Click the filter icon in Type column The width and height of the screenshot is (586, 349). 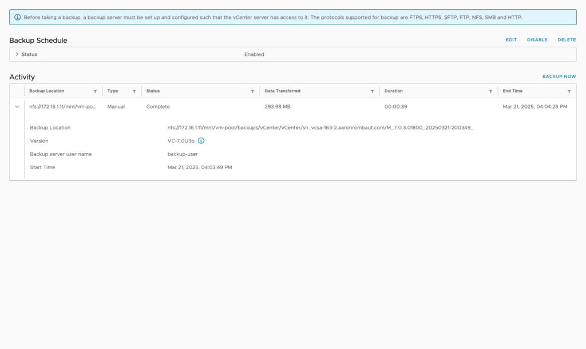134,91
